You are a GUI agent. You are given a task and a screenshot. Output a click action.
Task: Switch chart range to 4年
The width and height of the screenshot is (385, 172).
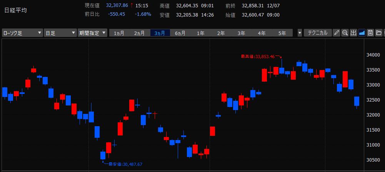point(262,33)
